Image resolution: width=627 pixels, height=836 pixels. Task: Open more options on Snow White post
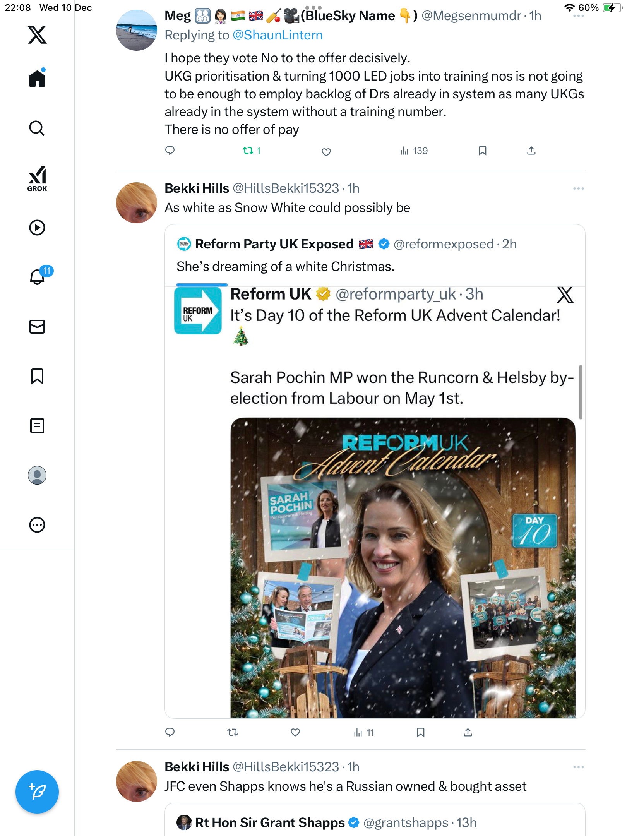tap(579, 188)
